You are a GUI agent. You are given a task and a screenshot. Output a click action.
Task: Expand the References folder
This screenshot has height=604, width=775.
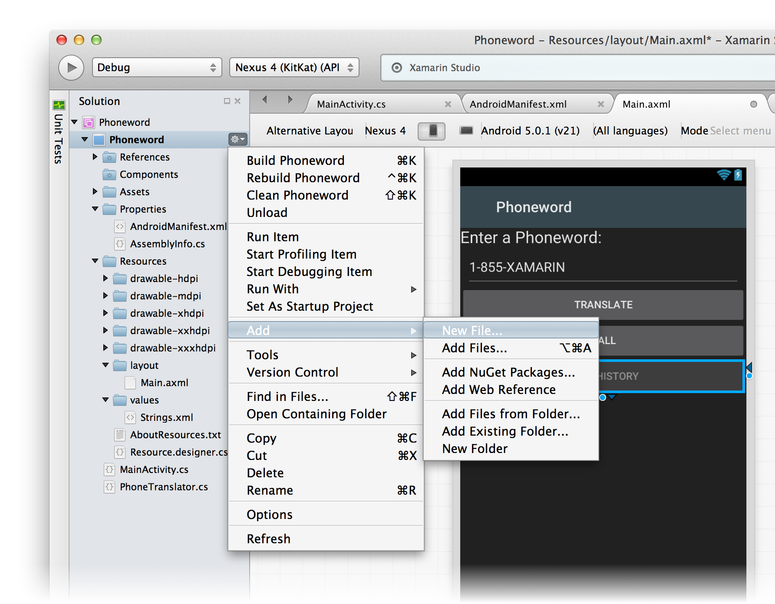tap(95, 157)
